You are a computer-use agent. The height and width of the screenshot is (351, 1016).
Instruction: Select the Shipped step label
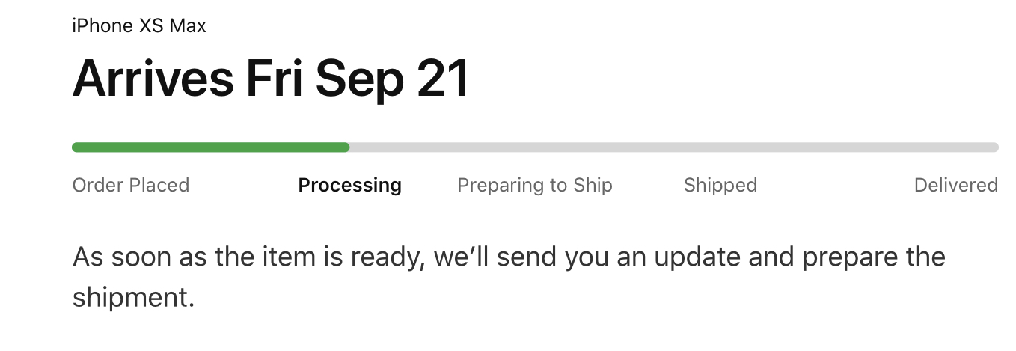pos(720,185)
